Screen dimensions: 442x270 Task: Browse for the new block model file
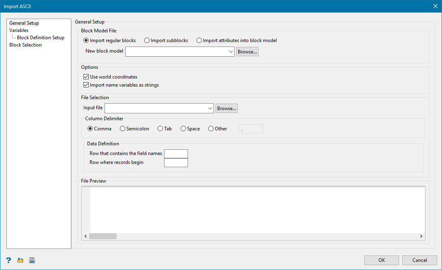point(247,52)
